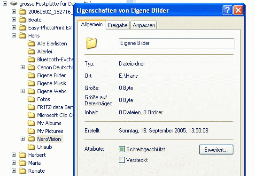255x176 pixels.
Task: Open the Anpassen tab
Action: point(144,25)
